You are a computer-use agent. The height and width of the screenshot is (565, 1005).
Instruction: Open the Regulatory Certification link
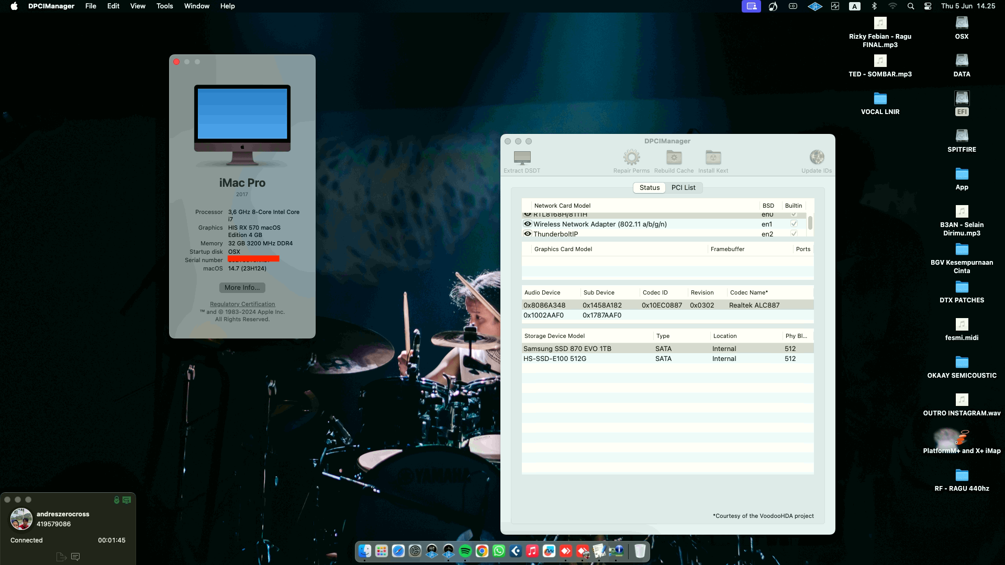pos(242,303)
